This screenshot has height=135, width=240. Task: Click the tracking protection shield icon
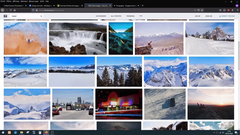pos(33,10)
